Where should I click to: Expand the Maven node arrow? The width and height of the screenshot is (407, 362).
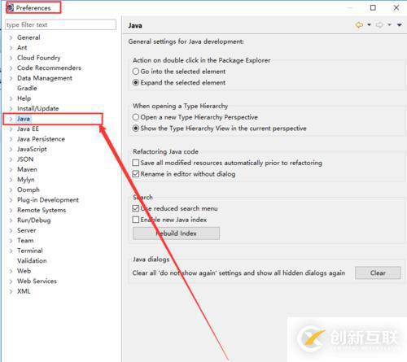(11, 169)
